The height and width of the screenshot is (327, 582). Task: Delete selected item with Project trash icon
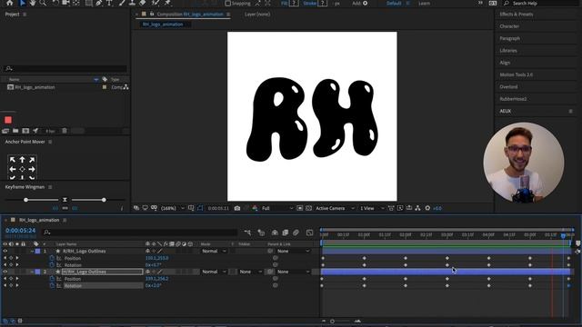tap(65, 131)
